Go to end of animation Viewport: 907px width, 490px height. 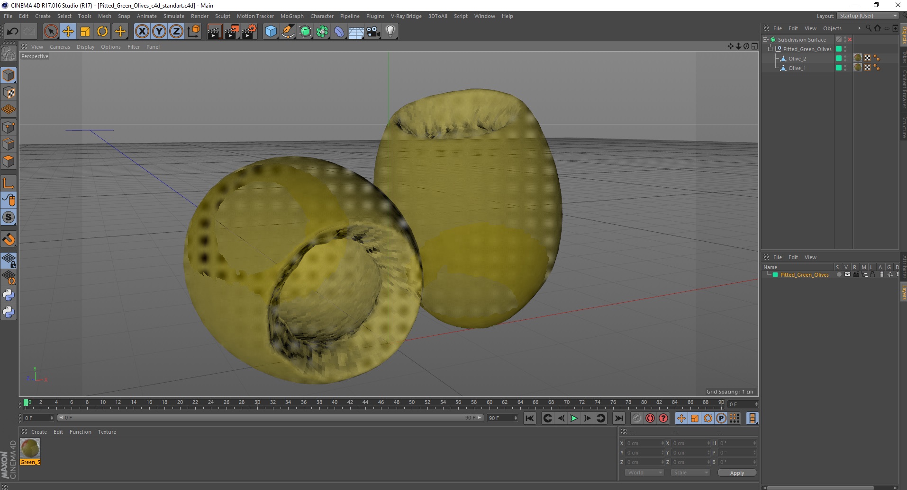coord(618,418)
